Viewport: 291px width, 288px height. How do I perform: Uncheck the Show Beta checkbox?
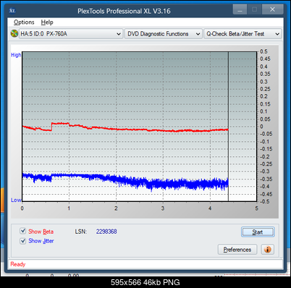[x=22, y=231]
